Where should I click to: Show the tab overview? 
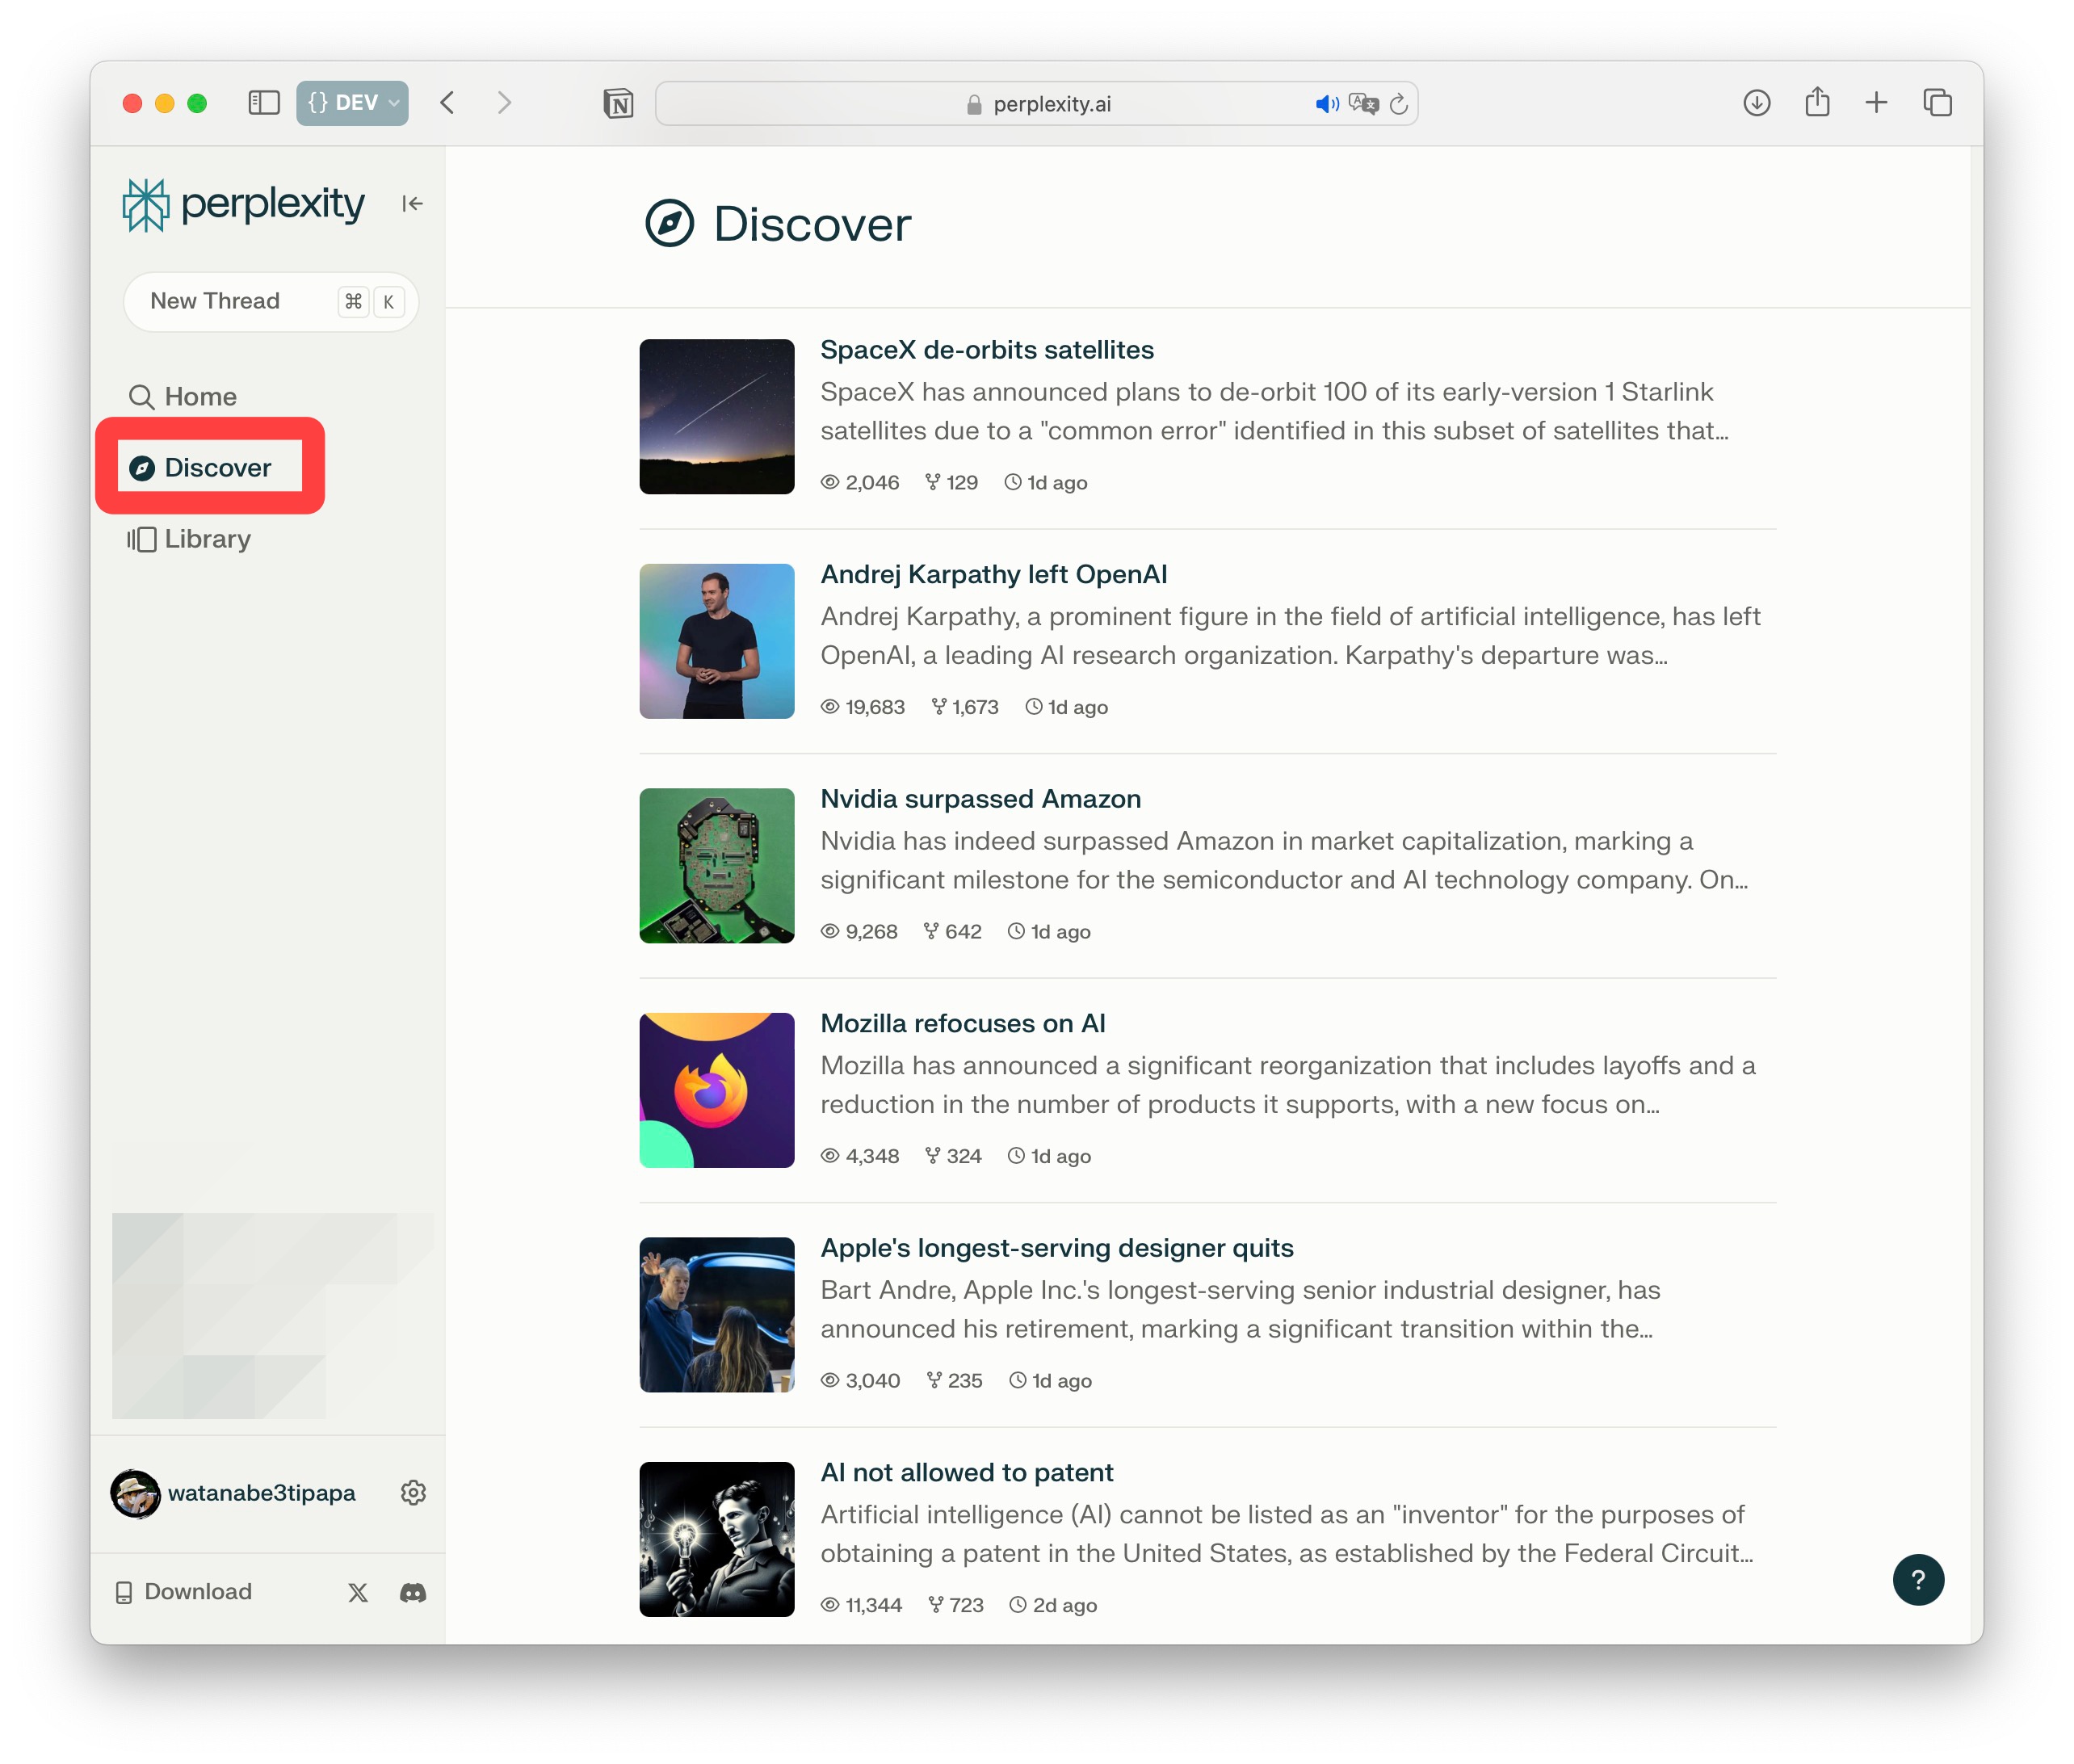pyautogui.click(x=1937, y=103)
